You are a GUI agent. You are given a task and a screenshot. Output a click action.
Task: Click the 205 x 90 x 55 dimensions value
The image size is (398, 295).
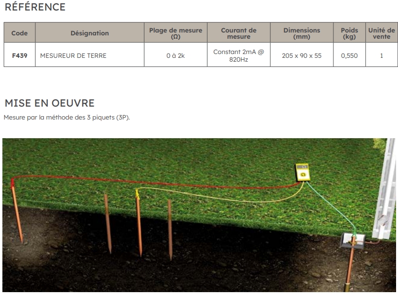tap(301, 55)
